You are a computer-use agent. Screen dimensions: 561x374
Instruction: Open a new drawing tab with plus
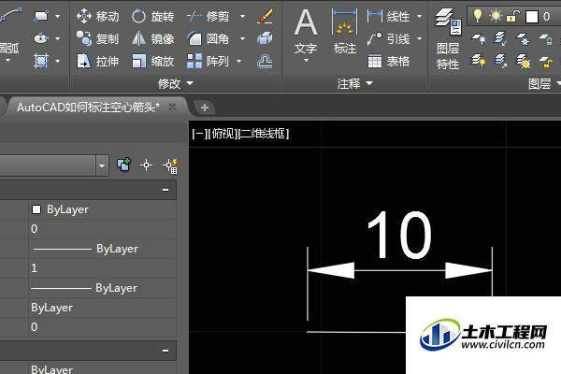pos(205,108)
